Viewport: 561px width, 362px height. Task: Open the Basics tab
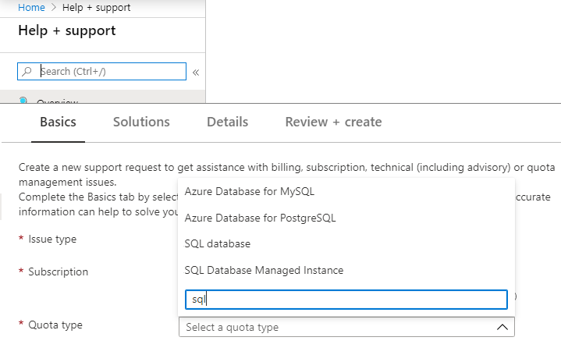pyautogui.click(x=58, y=122)
